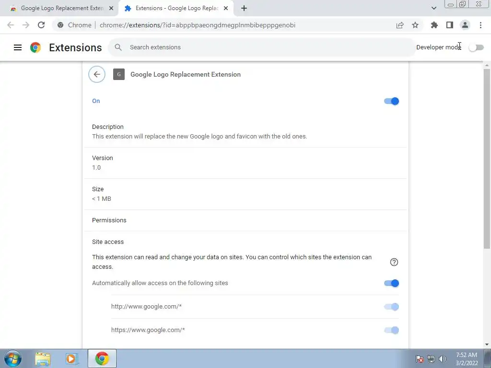This screenshot has height=368, width=491.
Task: Select the Extensions - Google Logo Replac tab
Action: [175, 9]
